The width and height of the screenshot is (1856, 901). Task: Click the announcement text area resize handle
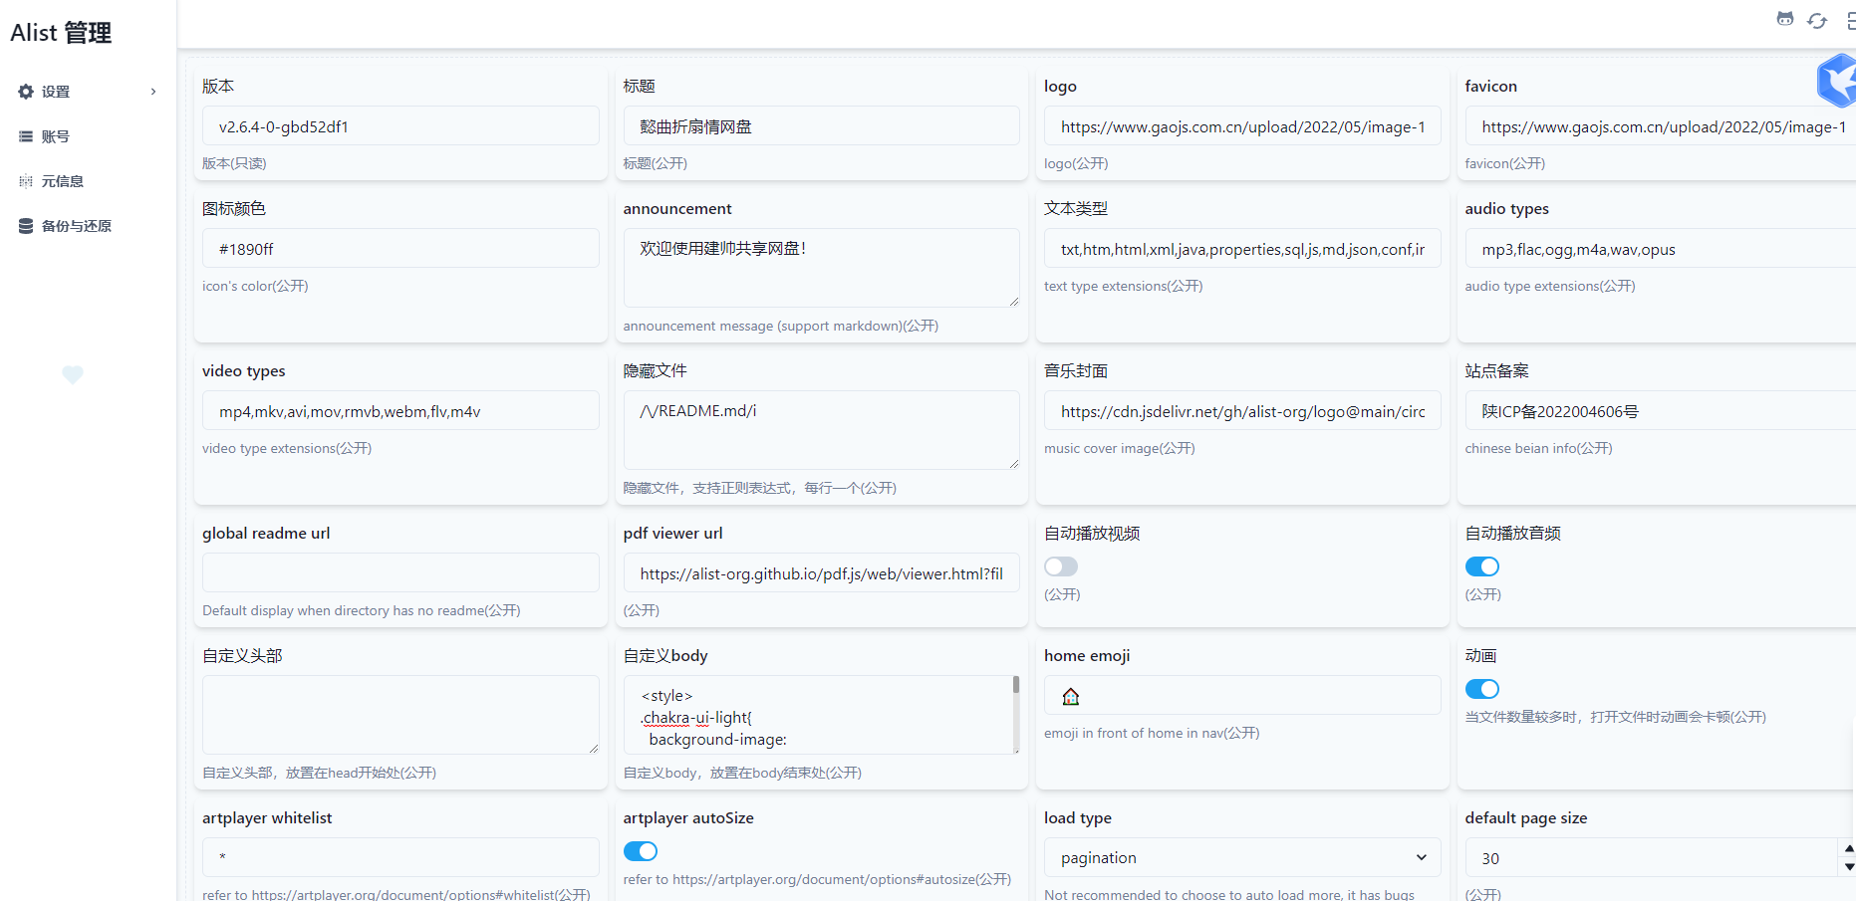tap(1013, 301)
